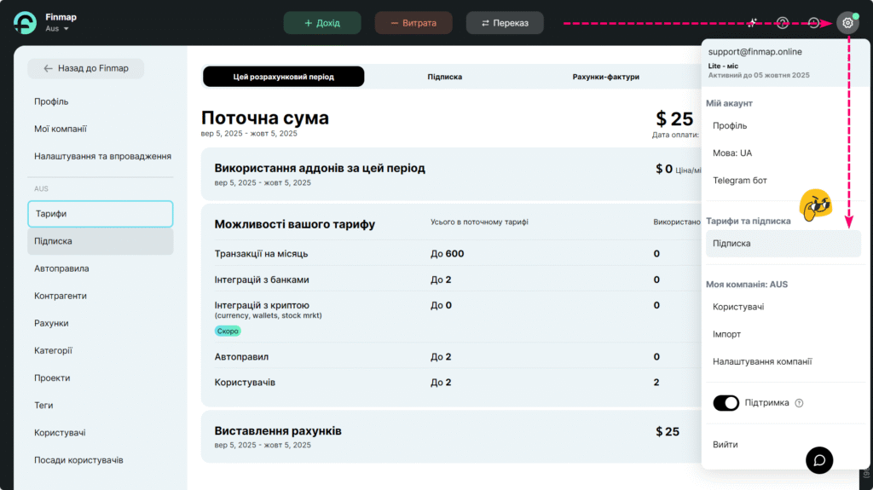Screen dimensions: 873x490
Task: Switch to the Рахунки-фактури tab
Action: click(605, 77)
